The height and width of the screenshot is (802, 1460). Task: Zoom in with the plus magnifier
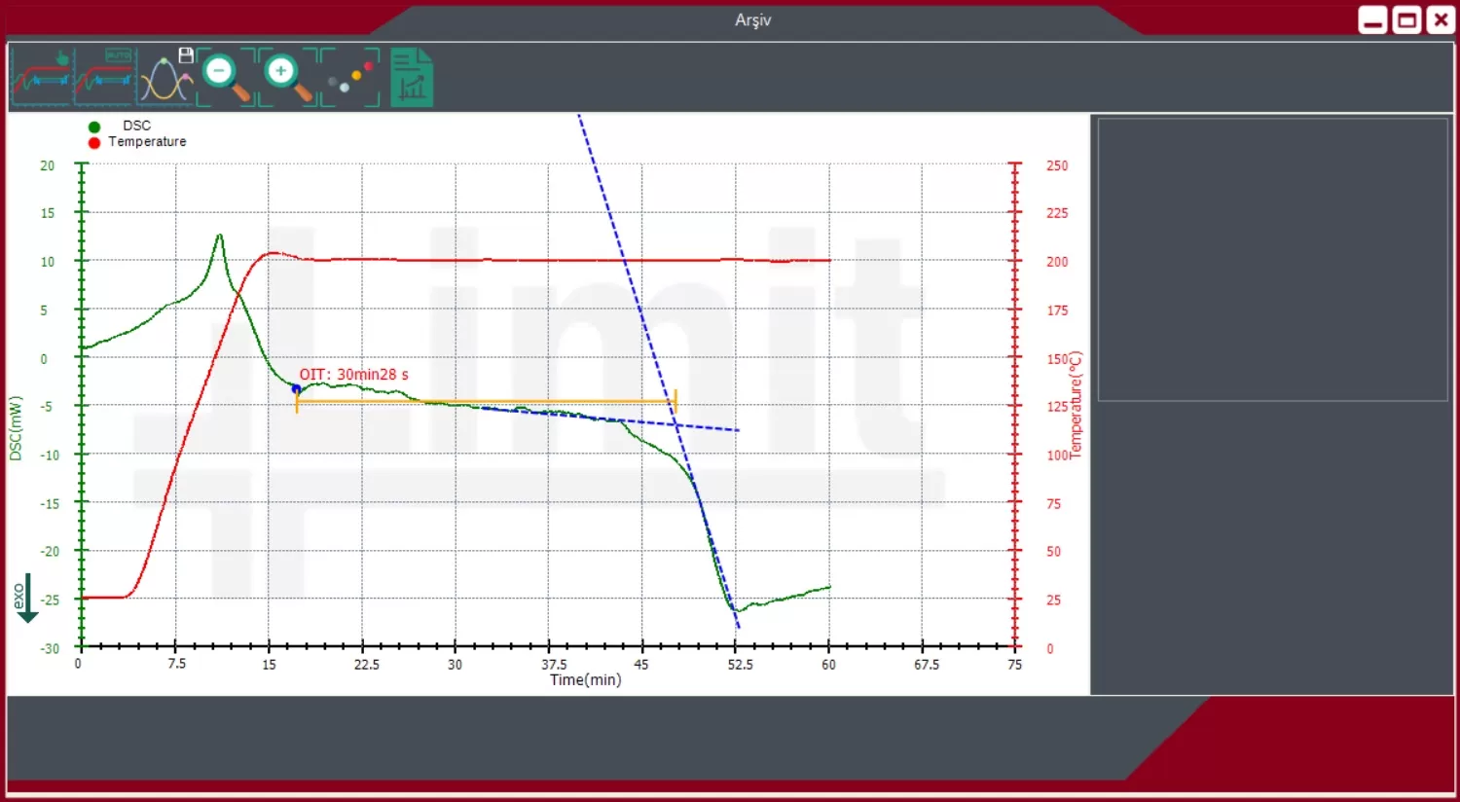[x=289, y=77]
